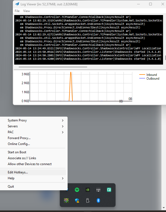This screenshot has width=166, height=212.
Task: Click the green screen tray icon
Action: tap(109, 190)
